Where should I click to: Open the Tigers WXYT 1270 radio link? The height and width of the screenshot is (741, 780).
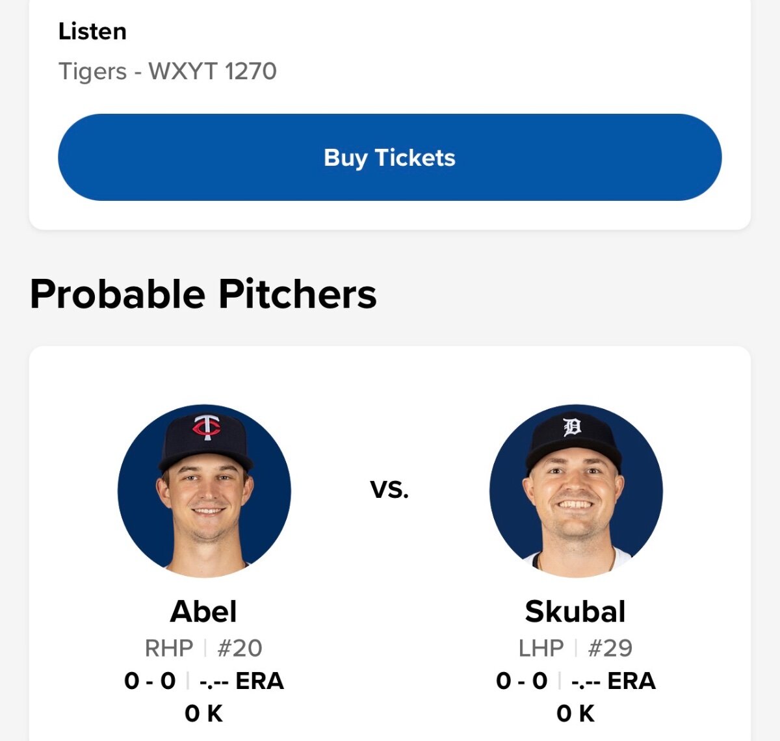point(167,71)
